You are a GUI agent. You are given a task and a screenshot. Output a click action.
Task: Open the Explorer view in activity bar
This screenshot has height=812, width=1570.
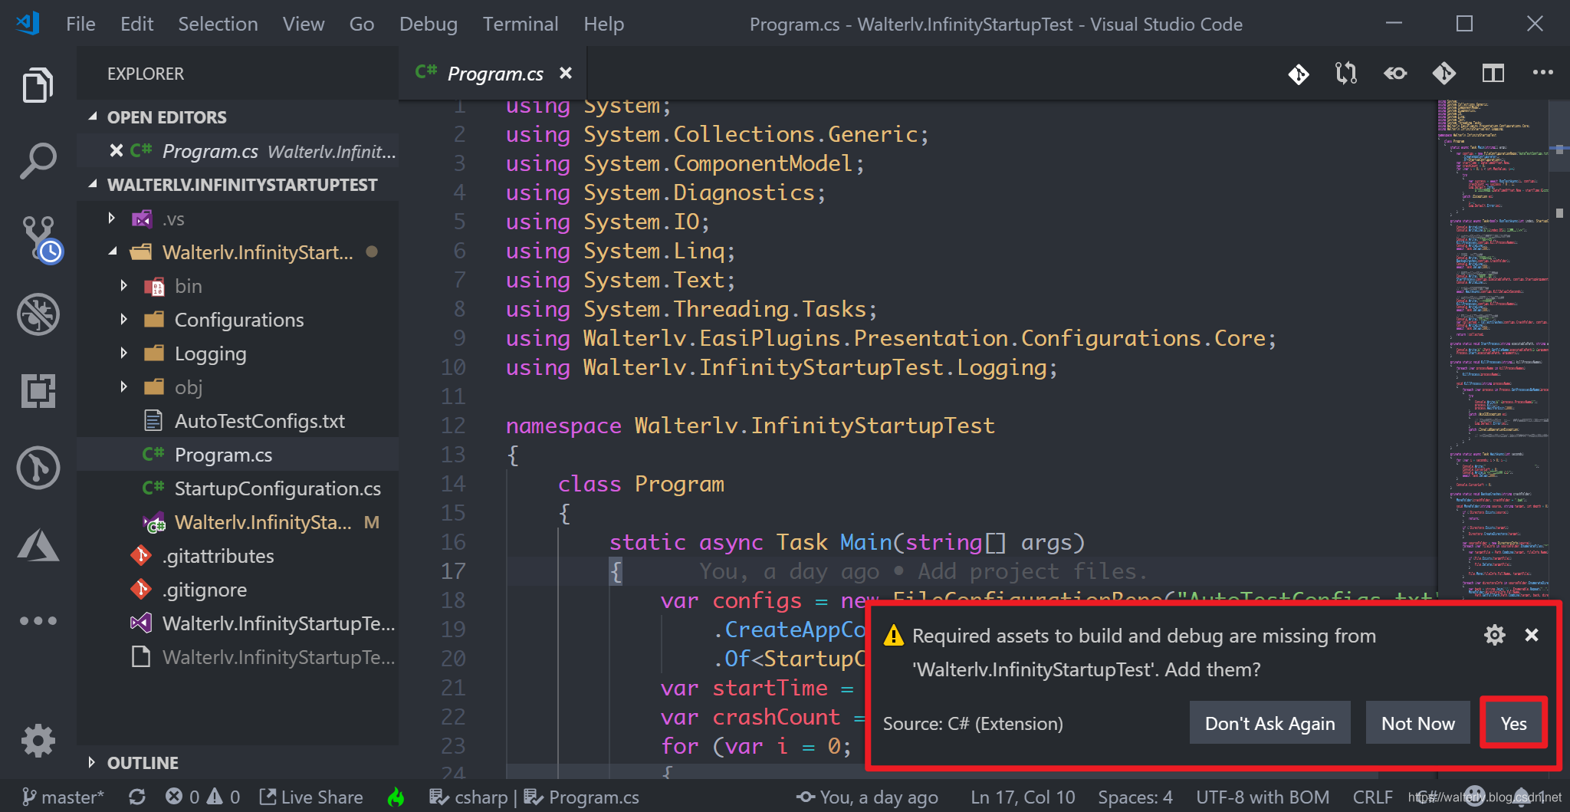(x=38, y=84)
